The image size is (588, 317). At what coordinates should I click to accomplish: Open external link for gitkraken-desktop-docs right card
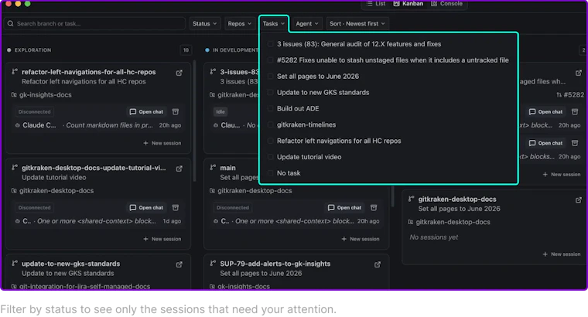(579, 200)
